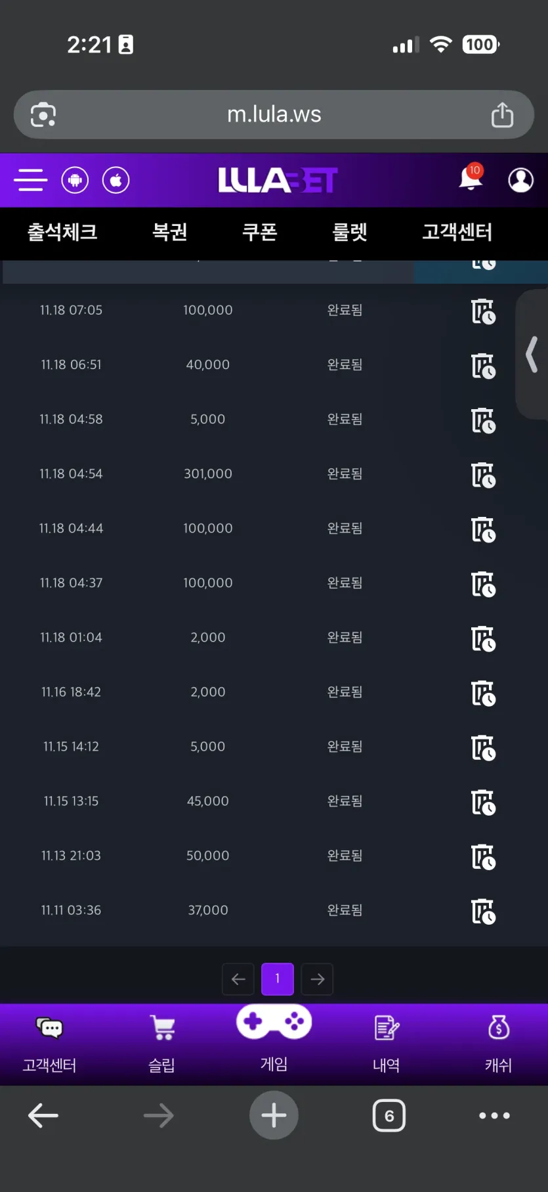Image resolution: width=548 pixels, height=1192 pixels.
Task: Open the 쿠폰 tab
Action: pos(260,232)
